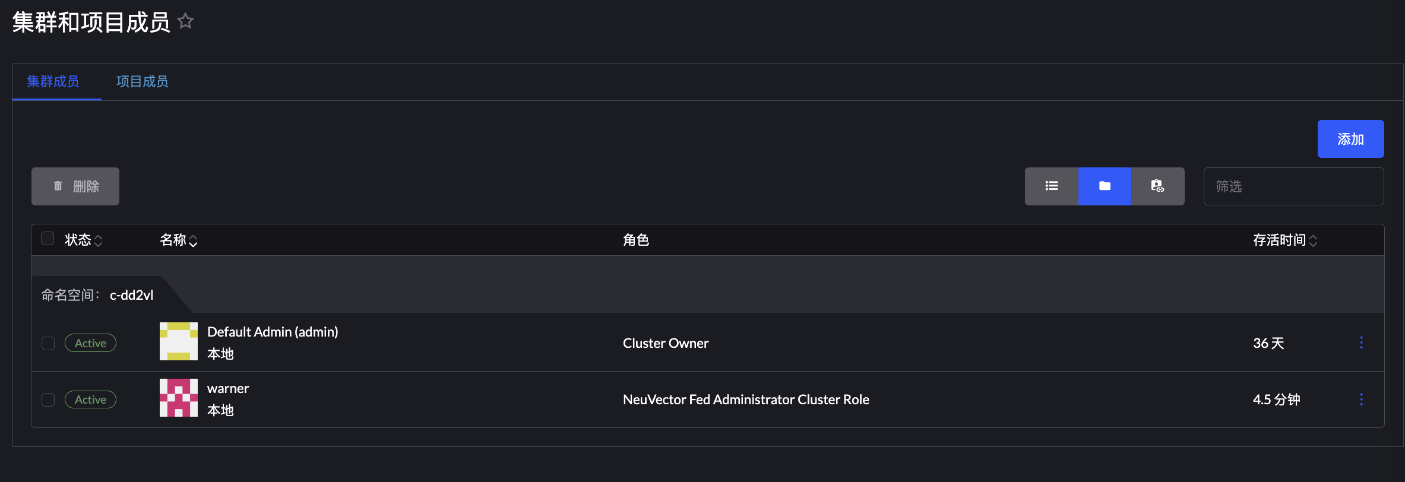1405x482 pixels.
Task: Switch to the 项目成员 tab
Action: point(142,81)
